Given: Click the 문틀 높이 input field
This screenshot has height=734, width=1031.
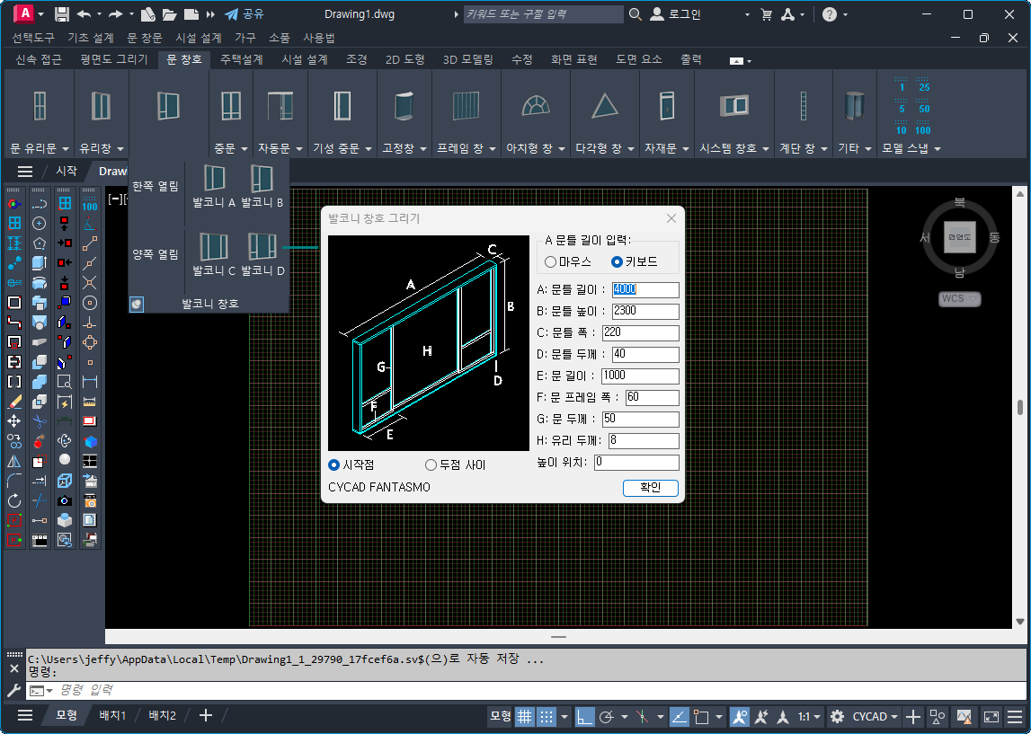Looking at the screenshot, I should 644,311.
